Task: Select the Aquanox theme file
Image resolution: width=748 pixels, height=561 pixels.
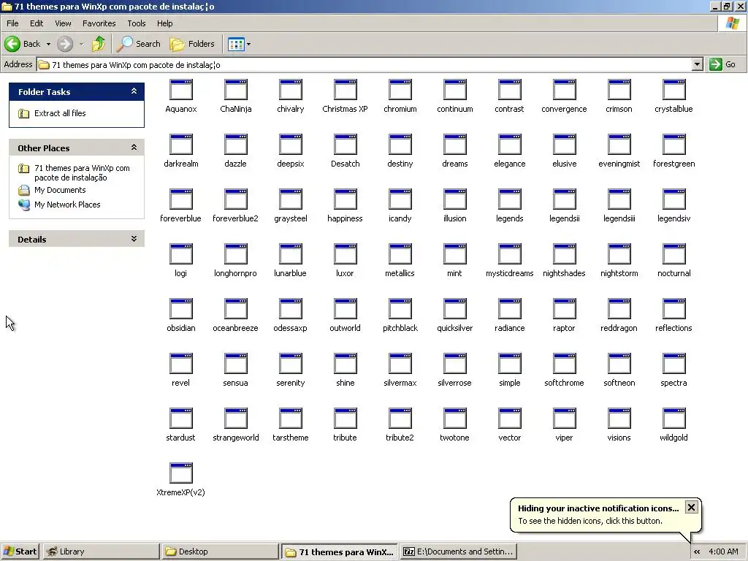Action: pyautogui.click(x=181, y=96)
